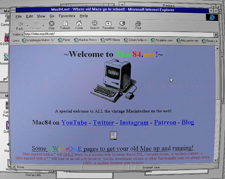225x179 pixels.
Task: Click the small happy Mac icon
Action: point(113,135)
